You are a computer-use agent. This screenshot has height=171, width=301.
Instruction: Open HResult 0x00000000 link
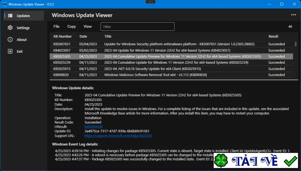93,127
